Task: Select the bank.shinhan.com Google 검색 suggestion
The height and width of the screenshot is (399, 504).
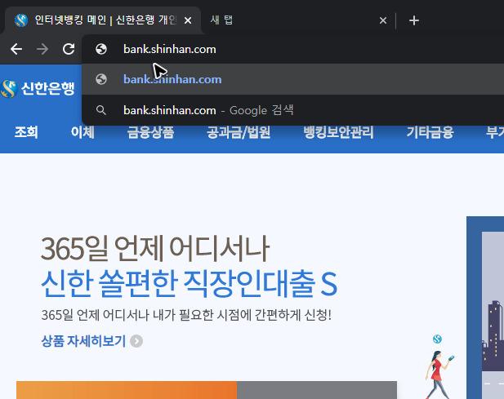Action: (x=292, y=110)
